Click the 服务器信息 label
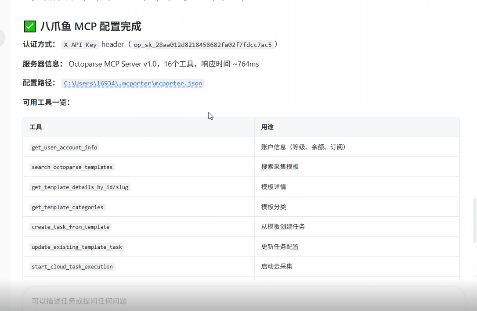This screenshot has width=477, height=311. point(43,64)
